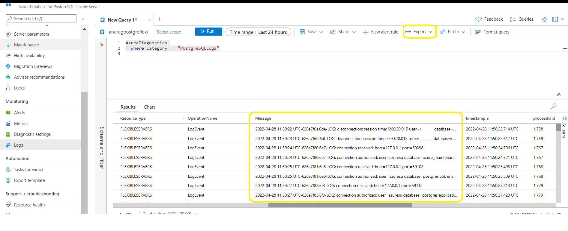Click anuragpostgreflexi scope name
The image size is (568, 231).
128,32
